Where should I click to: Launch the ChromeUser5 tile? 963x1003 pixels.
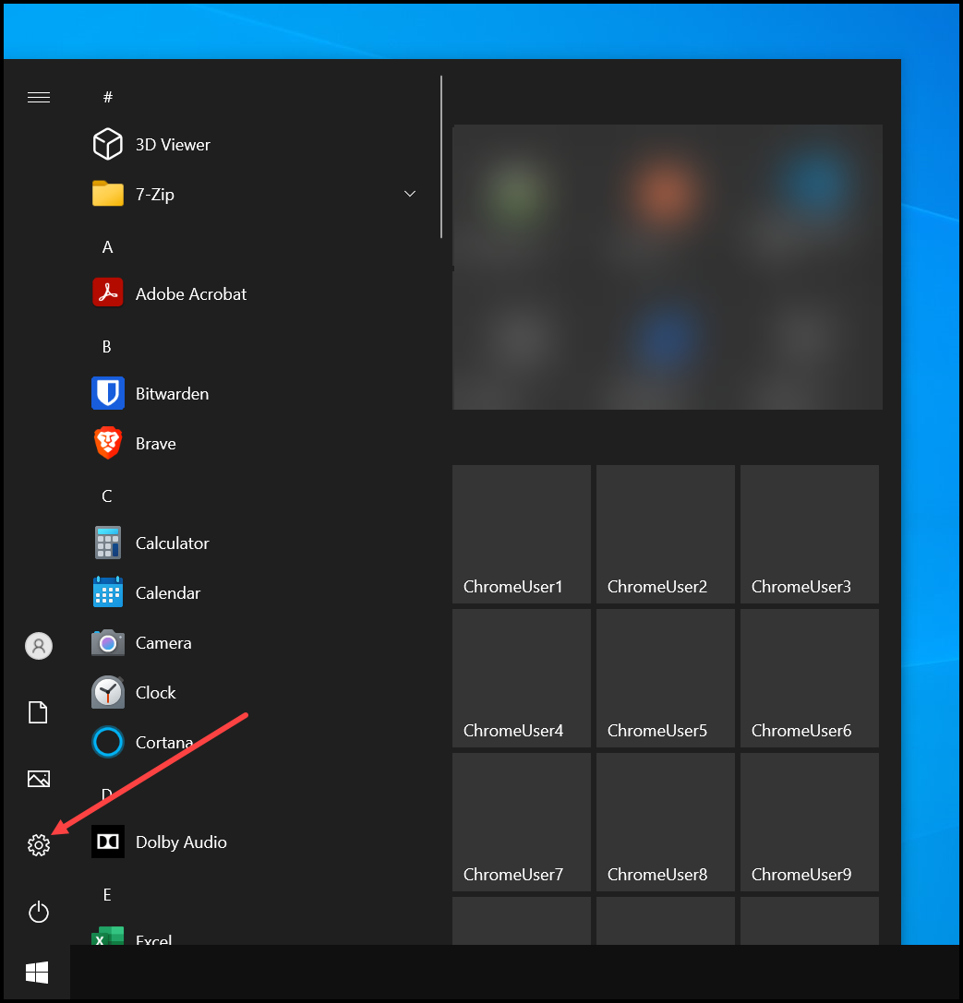tap(665, 678)
